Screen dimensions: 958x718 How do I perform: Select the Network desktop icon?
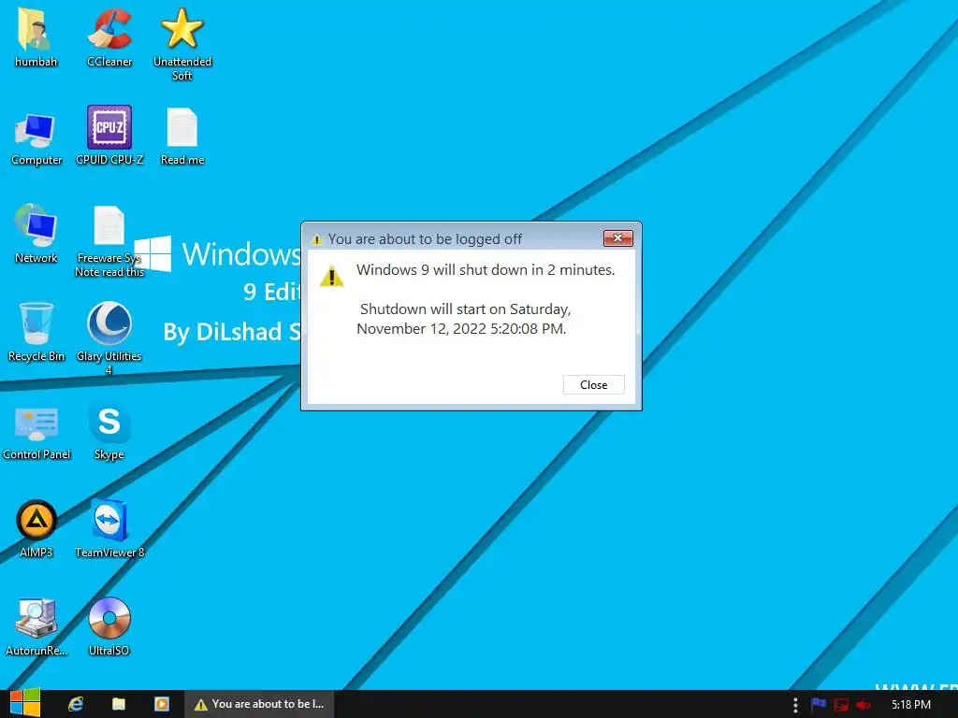pyautogui.click(x=36, y=235)
